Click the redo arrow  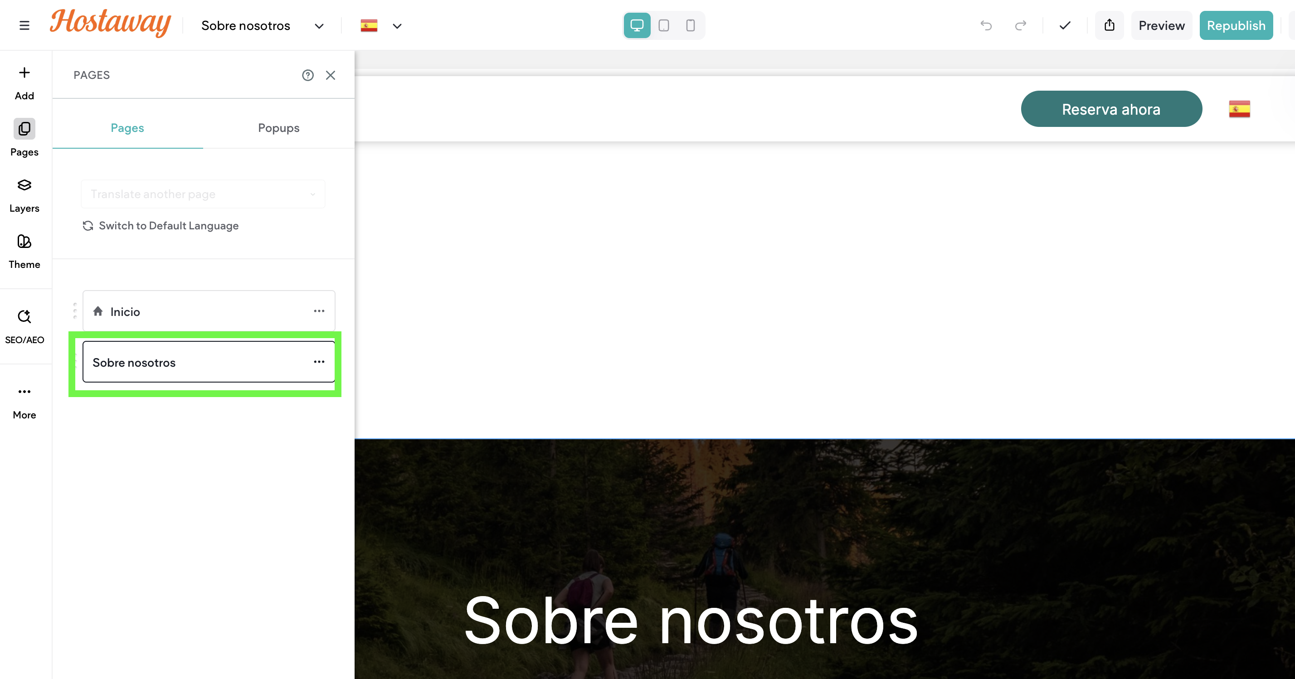click(x=1020, y=25)
